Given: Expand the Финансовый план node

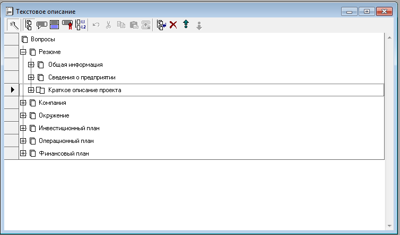Looking at the screenshot, I should 23,153.
